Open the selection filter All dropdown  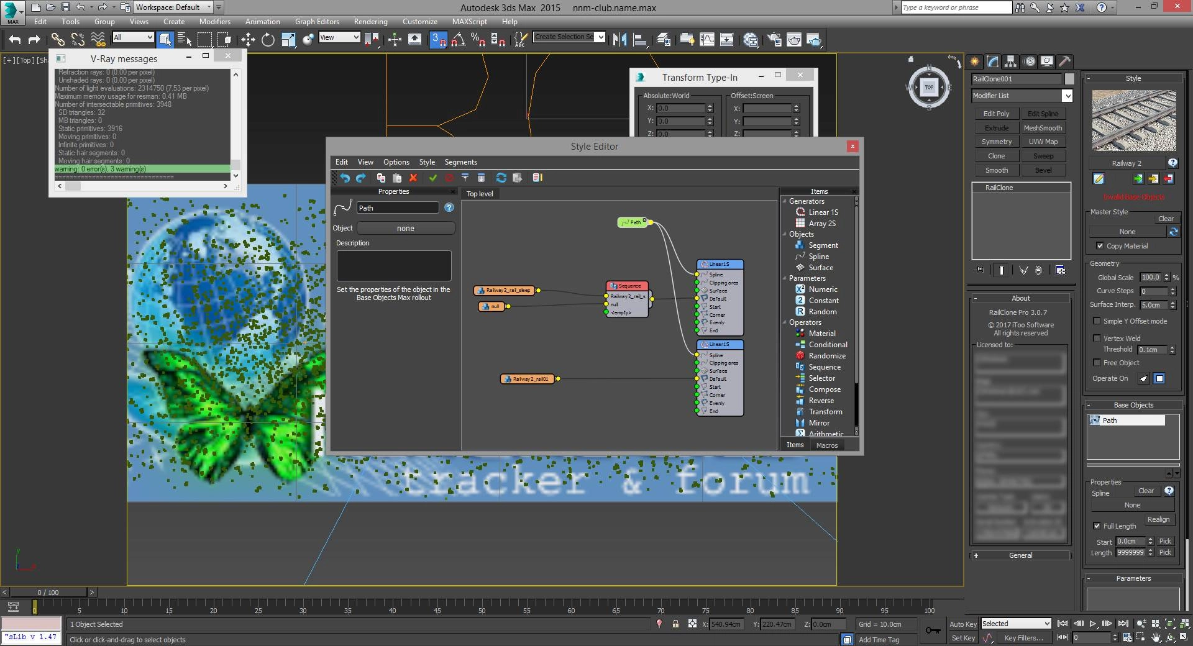133,37
